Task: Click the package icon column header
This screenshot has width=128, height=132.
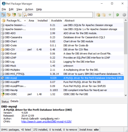Action: click(4, 21)
